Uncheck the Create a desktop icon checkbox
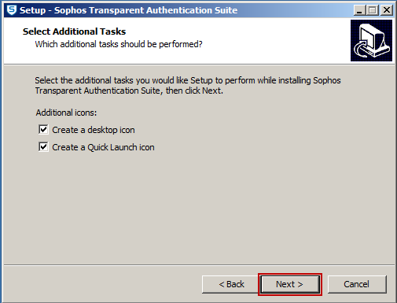Screen dimensions: 397x303 43,130
